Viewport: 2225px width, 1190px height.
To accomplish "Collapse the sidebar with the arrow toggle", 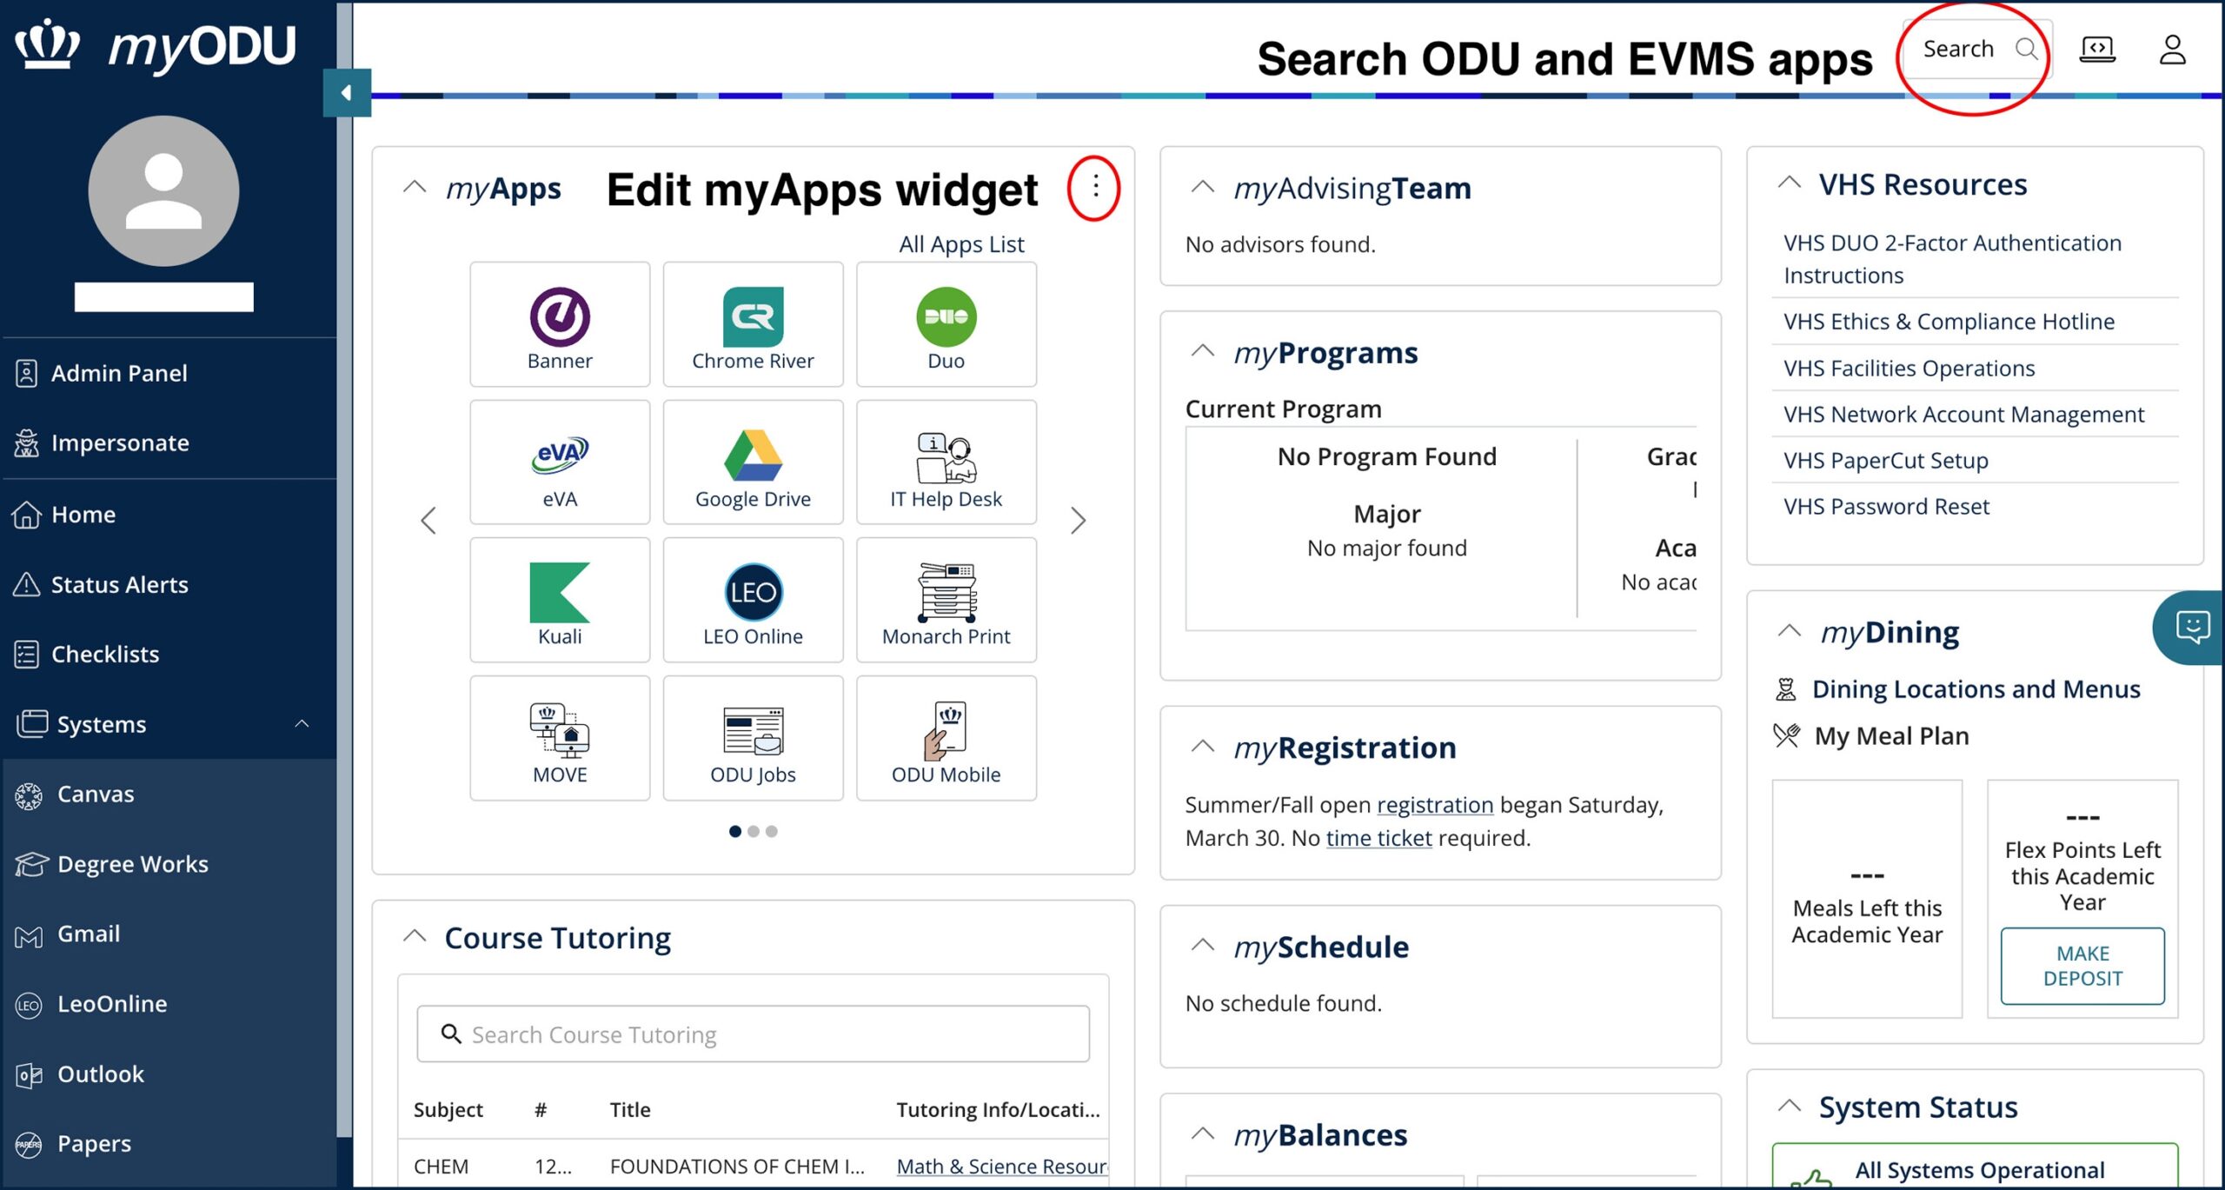I will [347, 92].
